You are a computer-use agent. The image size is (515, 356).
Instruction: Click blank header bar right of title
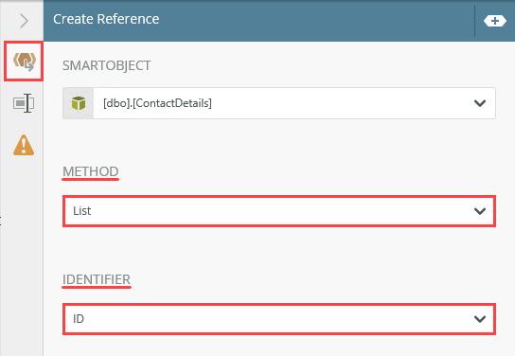click(315, 21)
